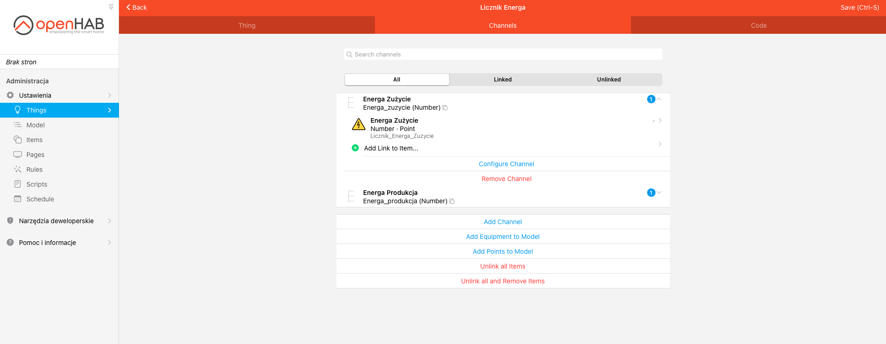Open Rules from the sidebar
886x344 pixels.
pos(34,169)
